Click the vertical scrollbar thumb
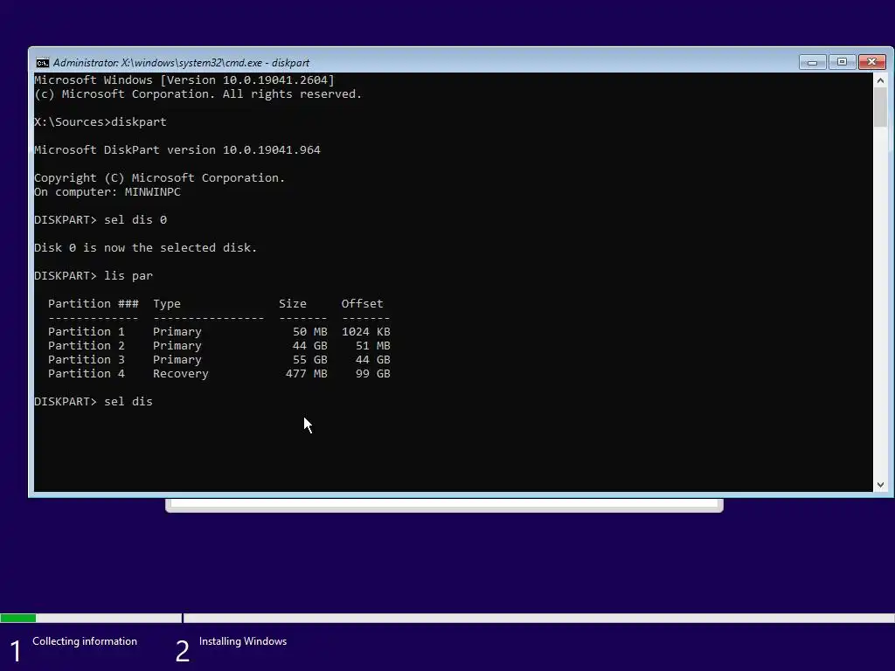895x671 pixels. pos(880,107)
